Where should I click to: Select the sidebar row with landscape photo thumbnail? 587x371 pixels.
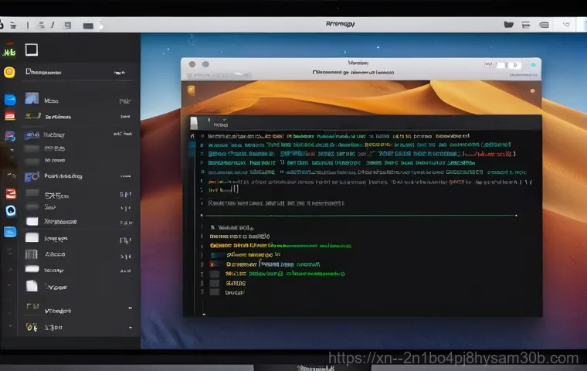click(78, 100)
